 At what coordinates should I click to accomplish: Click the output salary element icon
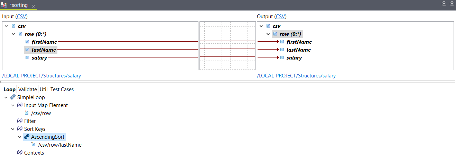click(282, 58)
